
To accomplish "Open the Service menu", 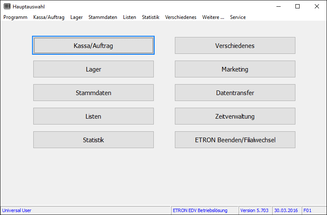I will pyautogui.click(x=238, y=17).
